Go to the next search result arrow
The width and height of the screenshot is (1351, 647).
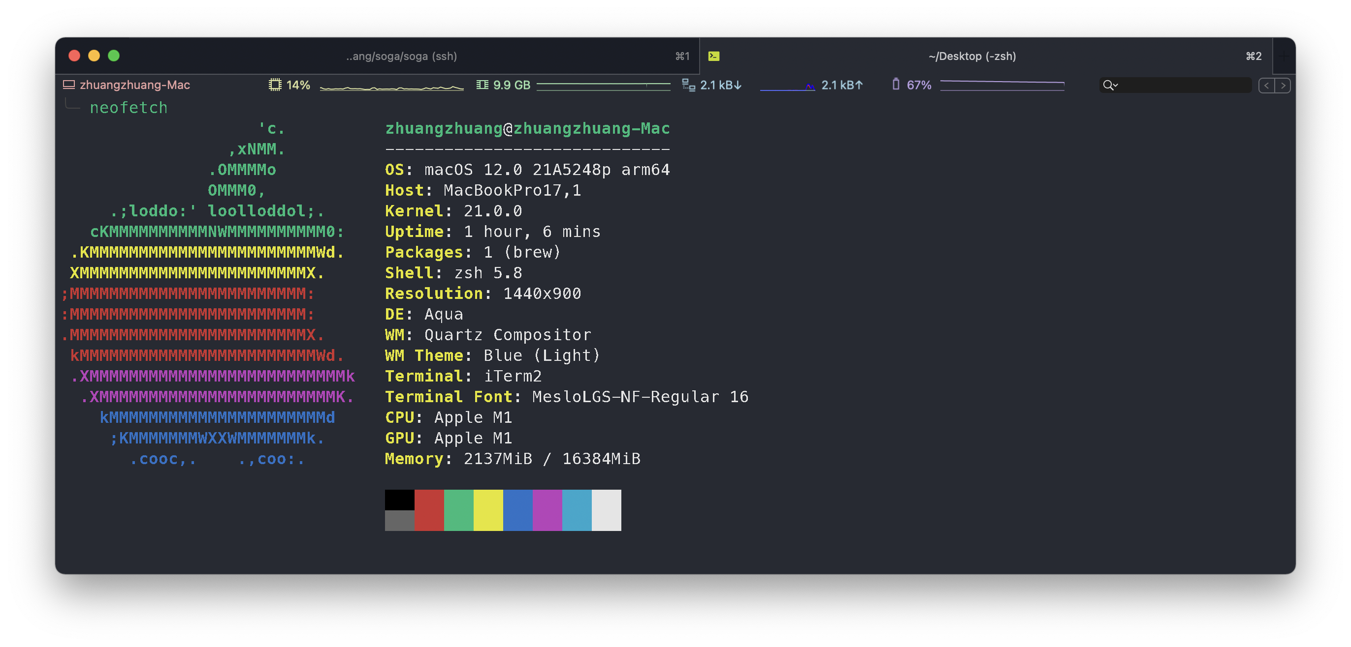pos(1283,86)
